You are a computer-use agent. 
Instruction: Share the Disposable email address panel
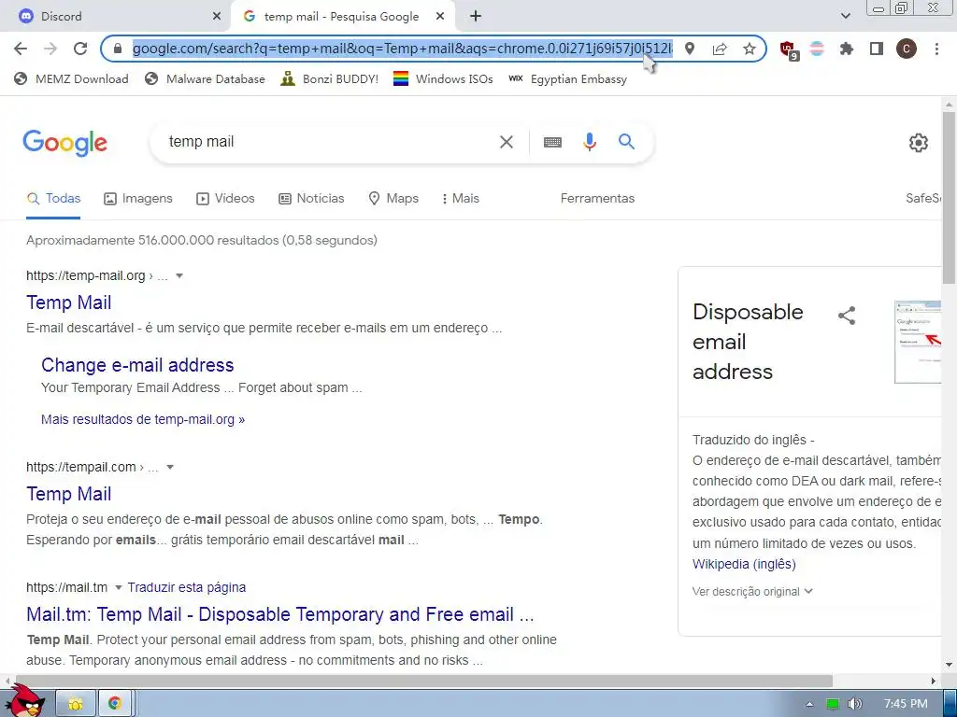[847, 316]
